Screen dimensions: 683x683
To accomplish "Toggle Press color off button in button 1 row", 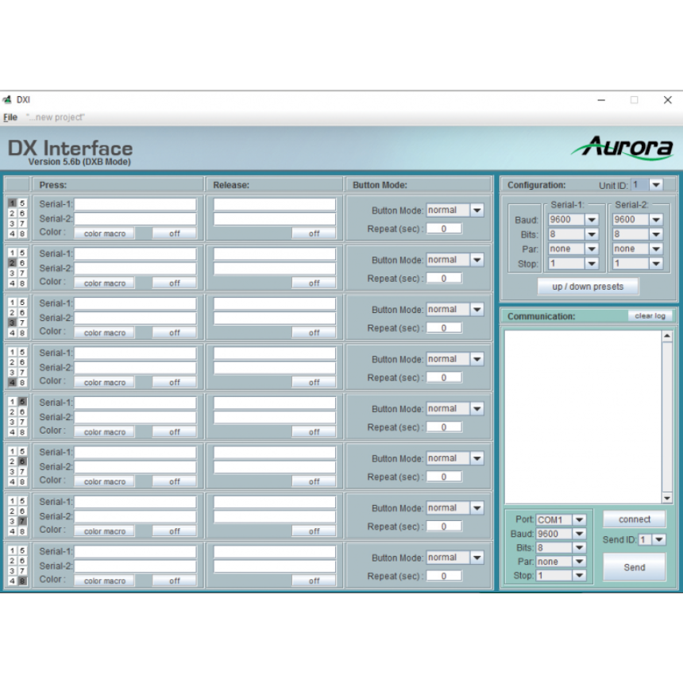I will pyautogui.click(x=174, y=233).
